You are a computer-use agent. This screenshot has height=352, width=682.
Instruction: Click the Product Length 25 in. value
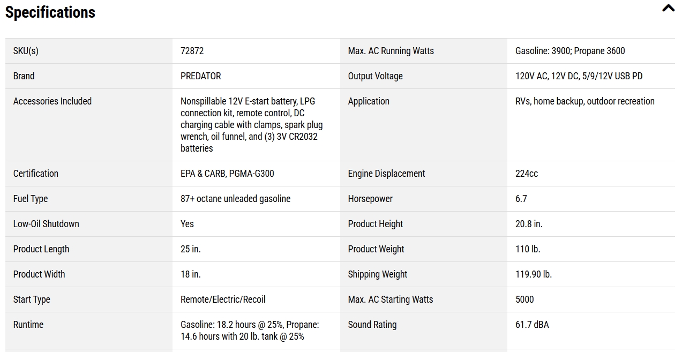(191, 249)
